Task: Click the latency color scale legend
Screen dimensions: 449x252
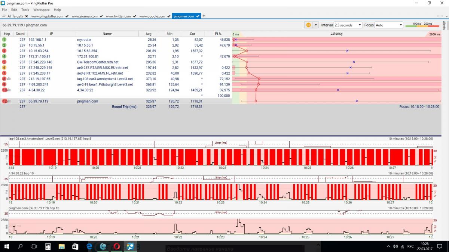Action: click(x=422, y=25)
